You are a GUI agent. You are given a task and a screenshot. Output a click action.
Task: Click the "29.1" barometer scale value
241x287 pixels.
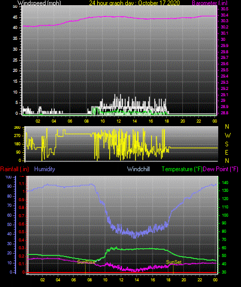224,95
